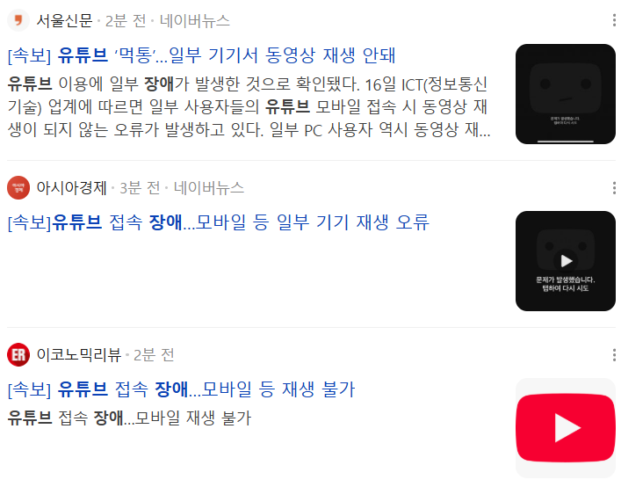
Task: Open the three-dot menu for the 이코노믹리뷰 article
Action: pos(613,355)
